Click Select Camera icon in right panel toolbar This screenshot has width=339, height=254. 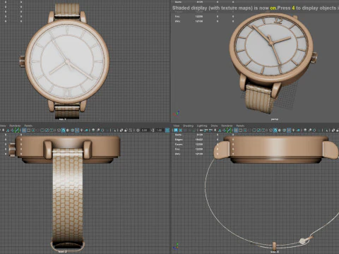(176, 130)
